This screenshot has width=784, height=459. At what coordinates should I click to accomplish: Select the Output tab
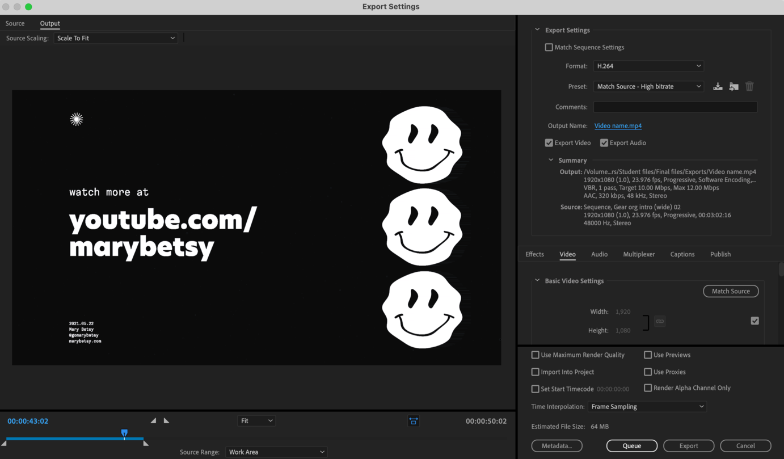pyautogui.click(x=50, y=23)
